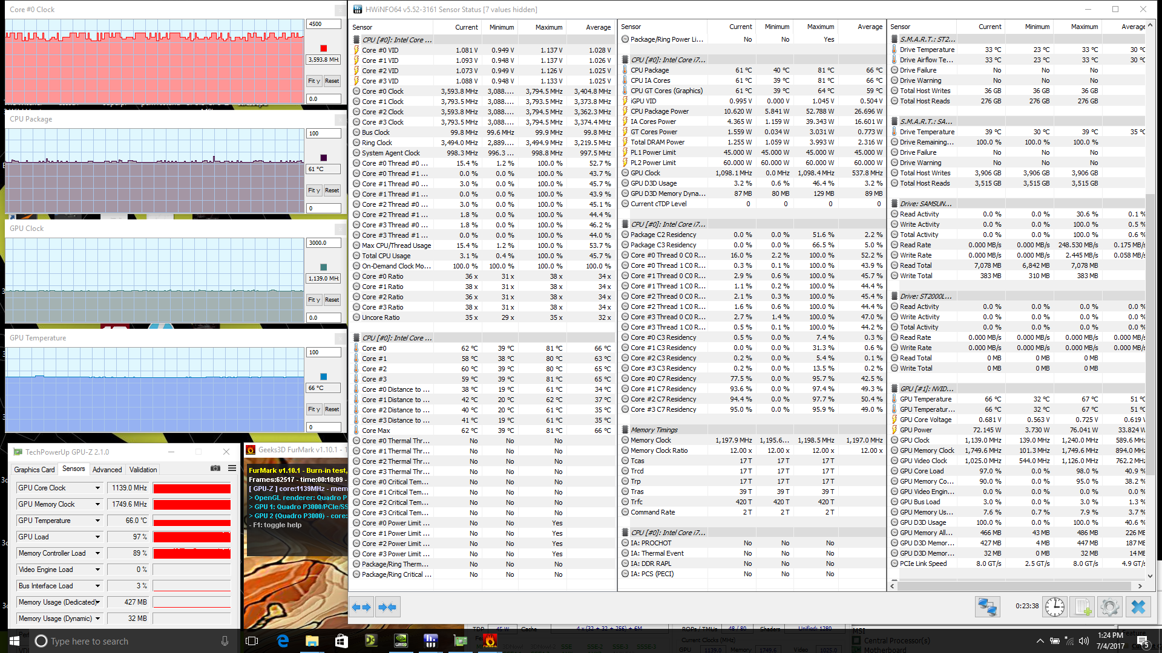Show hidden system tray icons

1040,641
